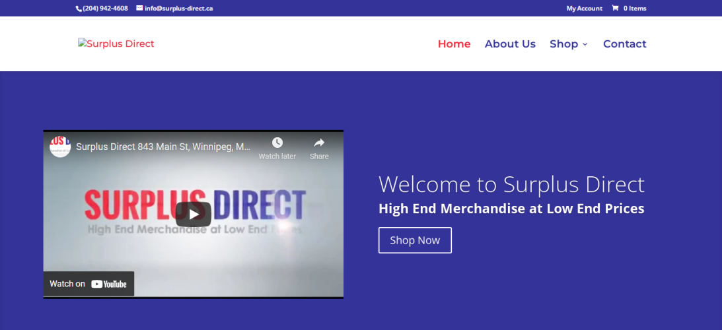Click the Share arrow icon on video
The width and height of the screenshot is (722, 330).
[x=319, y=143]
